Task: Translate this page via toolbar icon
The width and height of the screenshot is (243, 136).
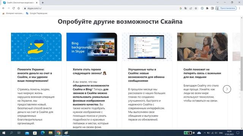Action: [186, 8]
